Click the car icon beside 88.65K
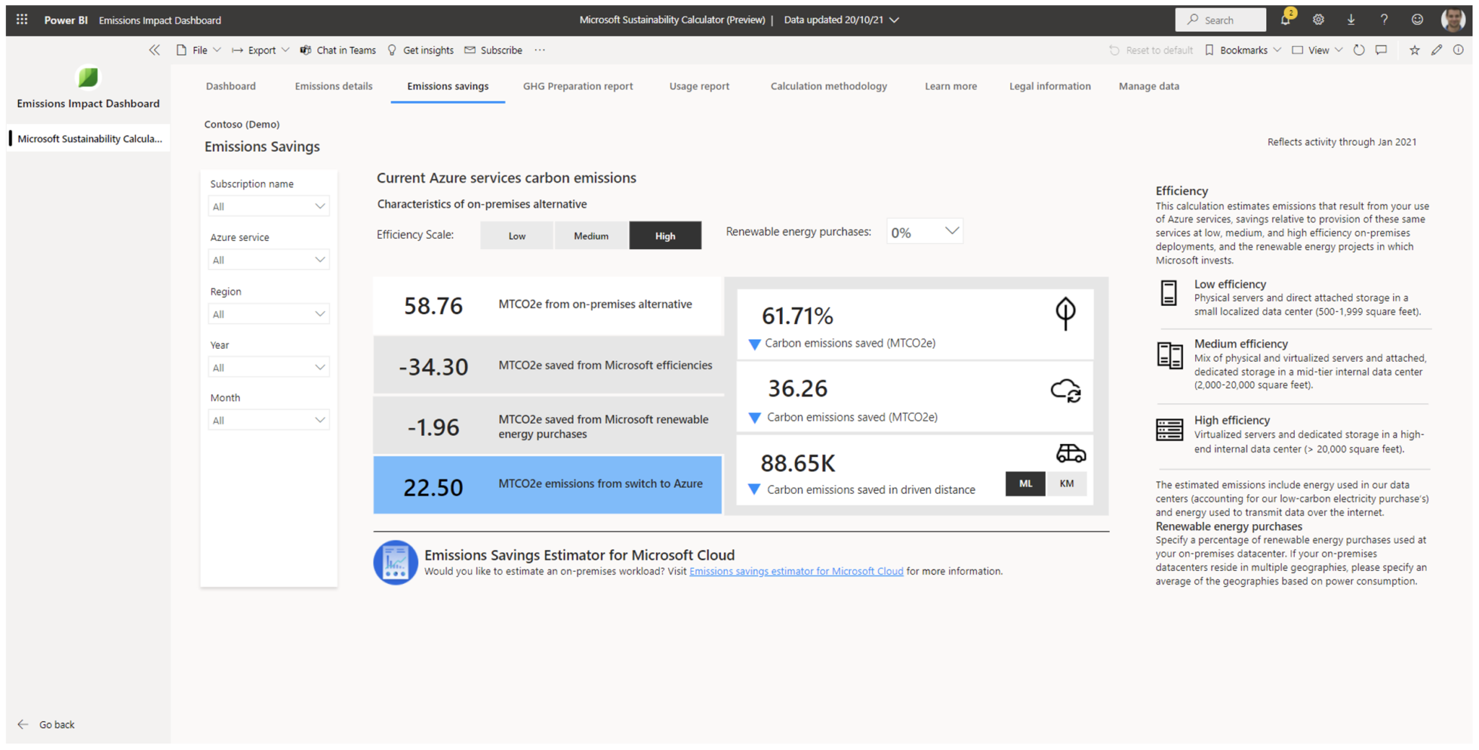This screenshot has height=750, width=1479. click(1070, 453)
